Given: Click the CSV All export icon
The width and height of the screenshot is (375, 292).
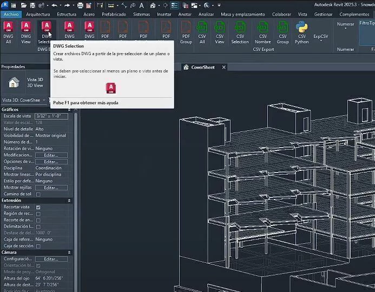Looking at the screenshot, I should tap(202, 26).
